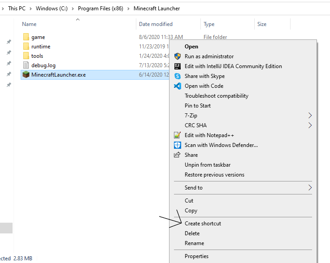The image size is (330, 263).
Task: Choose Troubleshoot compatibility menu entry
Action: [216, 96]
